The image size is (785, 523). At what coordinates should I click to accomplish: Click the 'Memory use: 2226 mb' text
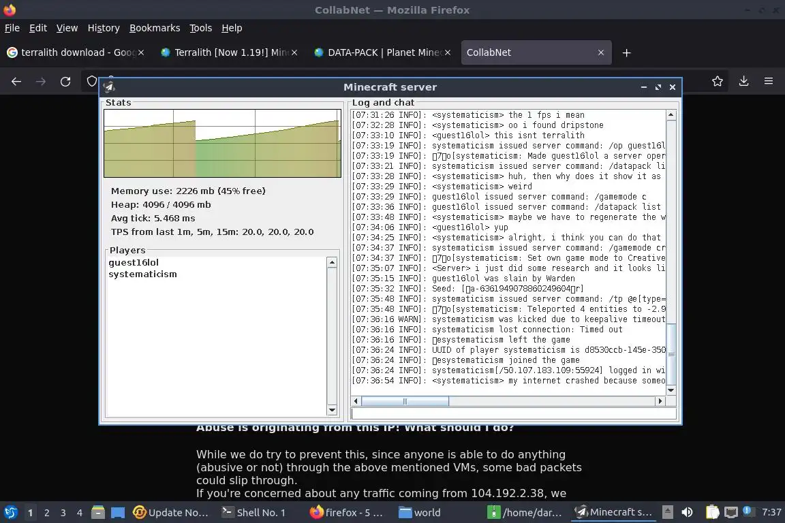coord(188,191)
